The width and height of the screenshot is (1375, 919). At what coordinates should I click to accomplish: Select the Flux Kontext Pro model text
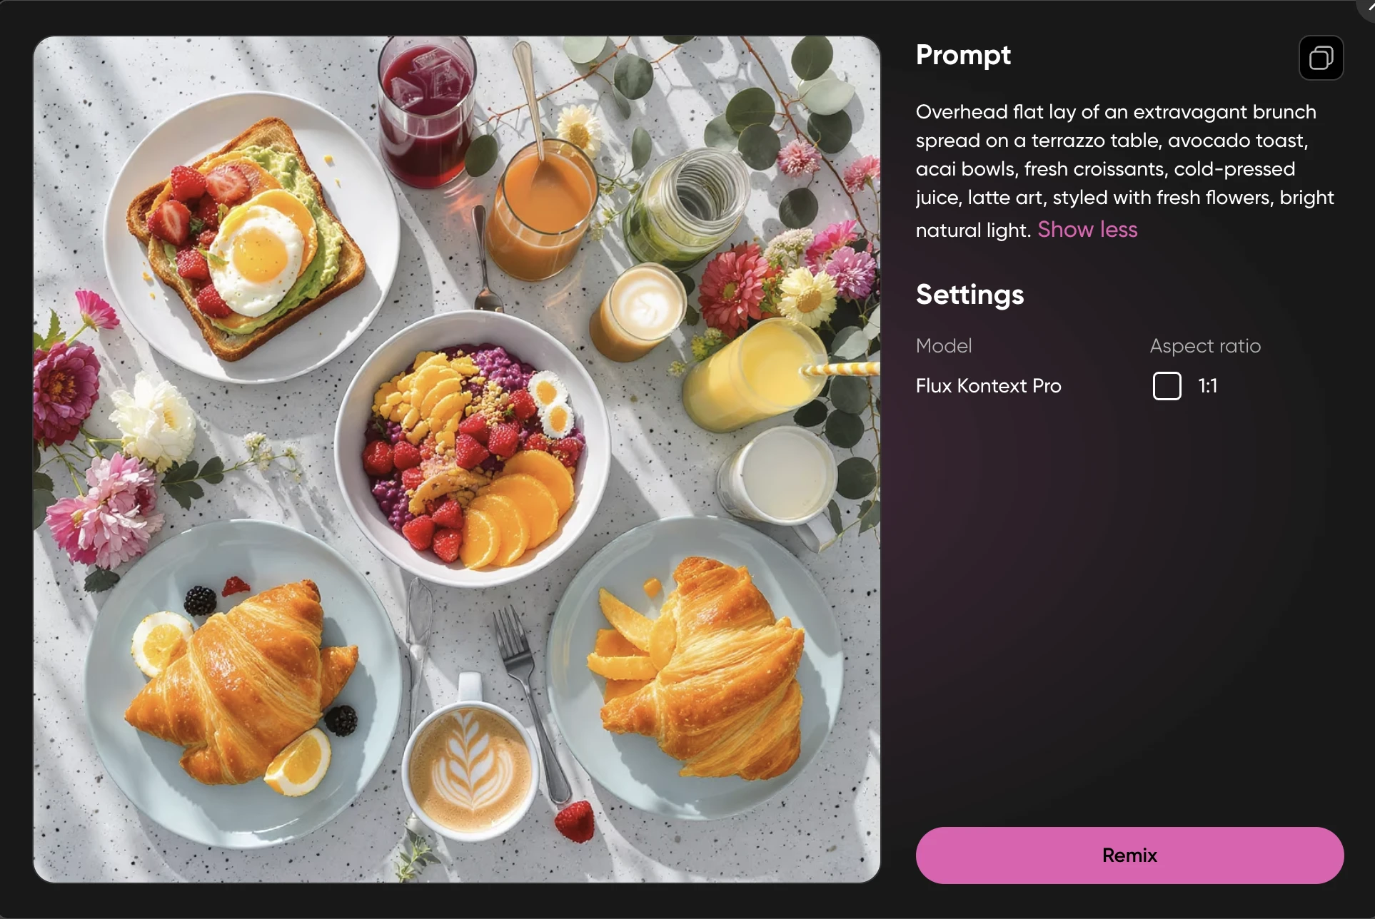tap(988, 386)
